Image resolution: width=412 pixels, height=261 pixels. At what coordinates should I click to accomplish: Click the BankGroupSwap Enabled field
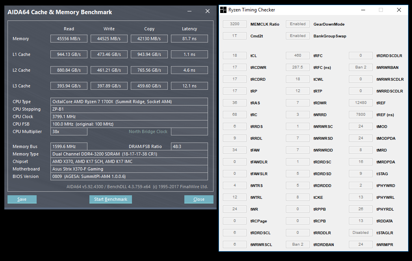point(298,36)
